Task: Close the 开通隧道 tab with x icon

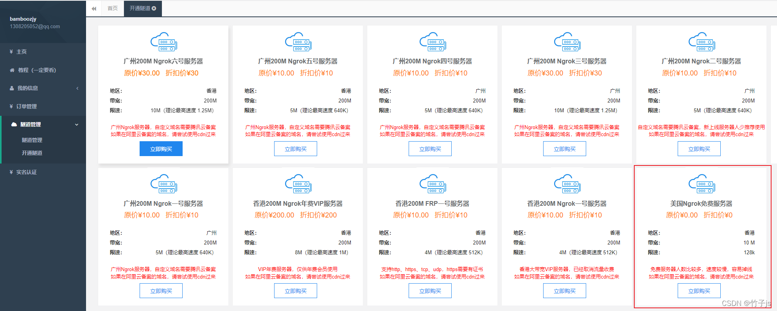Action: pos(154,8)
